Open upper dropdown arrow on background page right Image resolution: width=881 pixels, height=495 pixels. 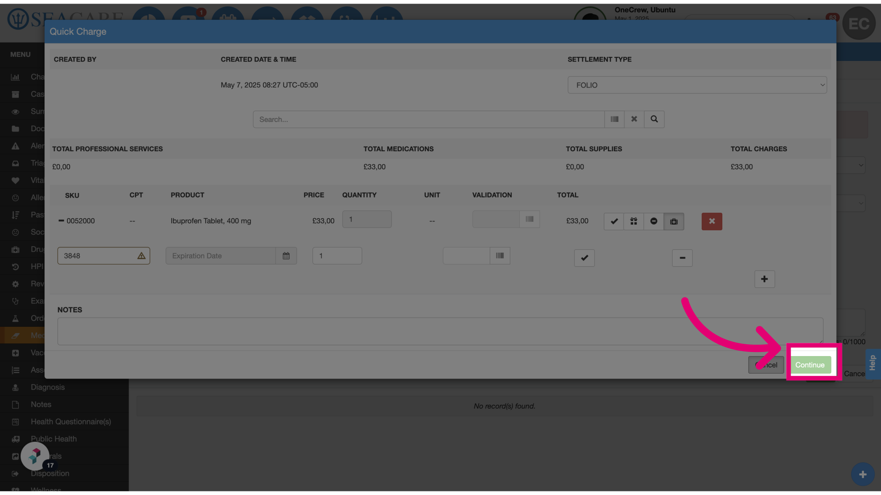point(861,165)
